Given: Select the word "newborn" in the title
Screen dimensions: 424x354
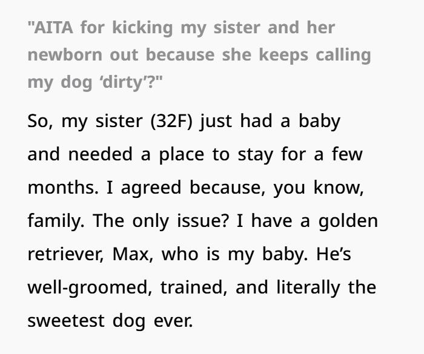Looking at the screenshot, I should [65, 55].
